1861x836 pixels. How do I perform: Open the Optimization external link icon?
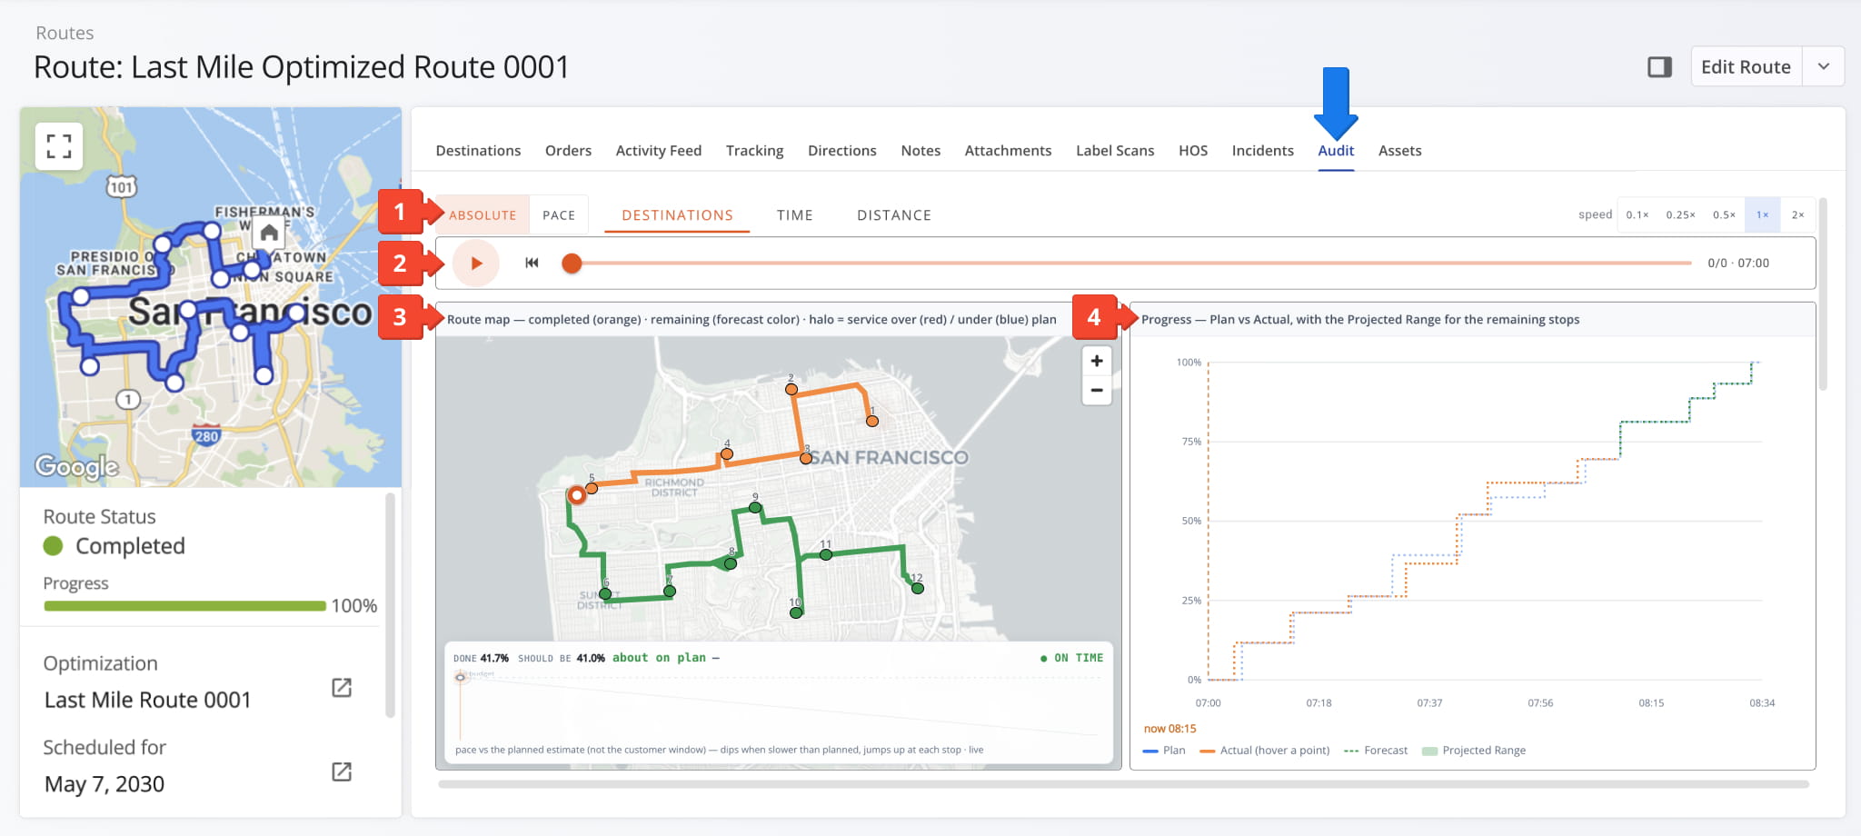pos(342,688)
